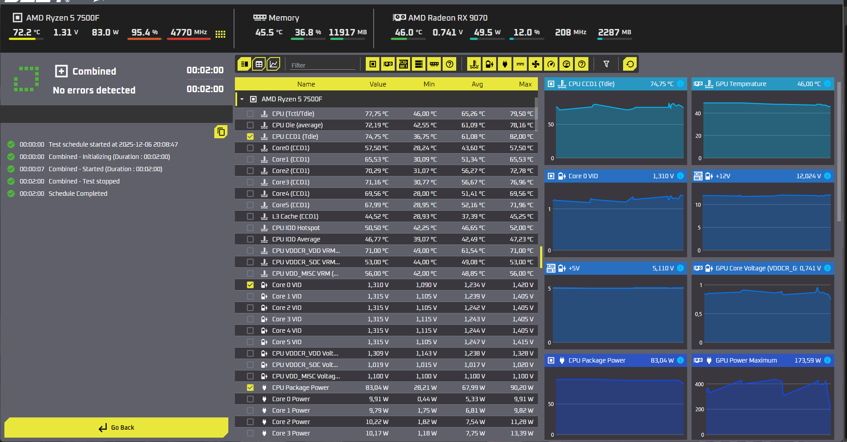Click the CPU VDDCR_SOC Volt... row name

305,365
